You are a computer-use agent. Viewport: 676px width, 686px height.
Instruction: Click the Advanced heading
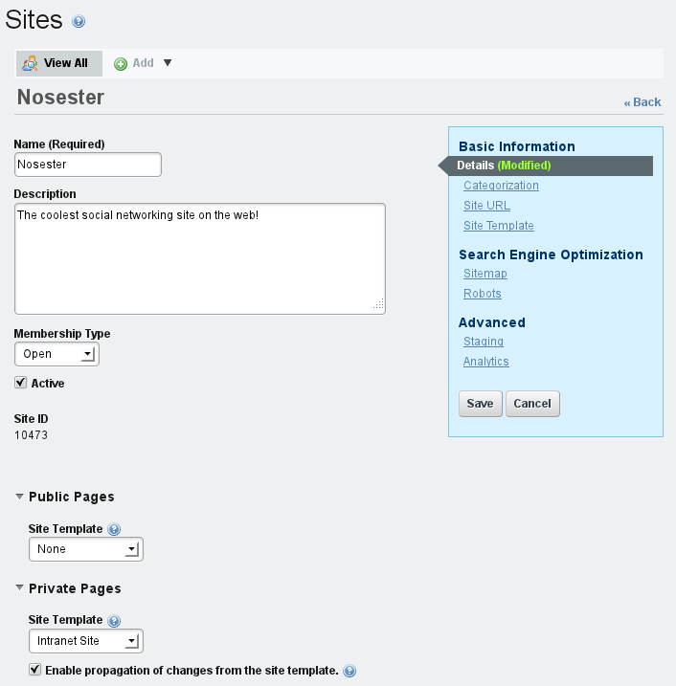click(492, 322)
